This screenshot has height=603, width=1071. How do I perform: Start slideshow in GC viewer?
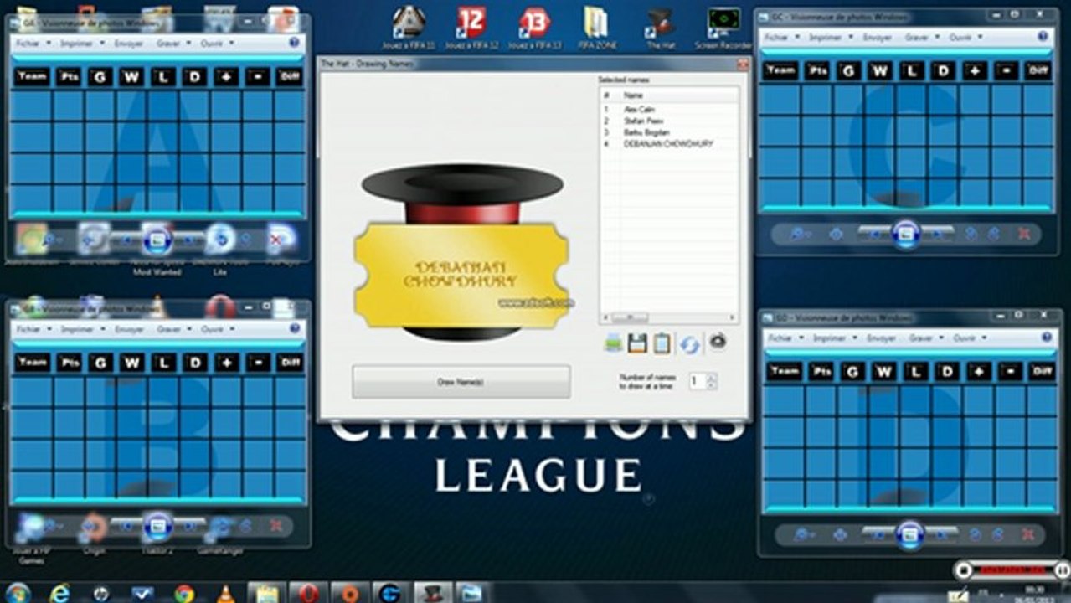[x=907, y=234]
